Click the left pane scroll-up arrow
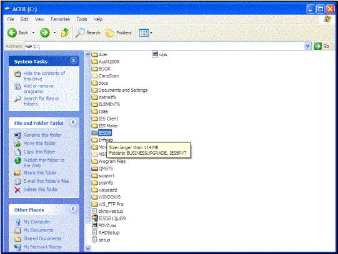The width and height of the screenshot is (338, 254). coord(87,54)
